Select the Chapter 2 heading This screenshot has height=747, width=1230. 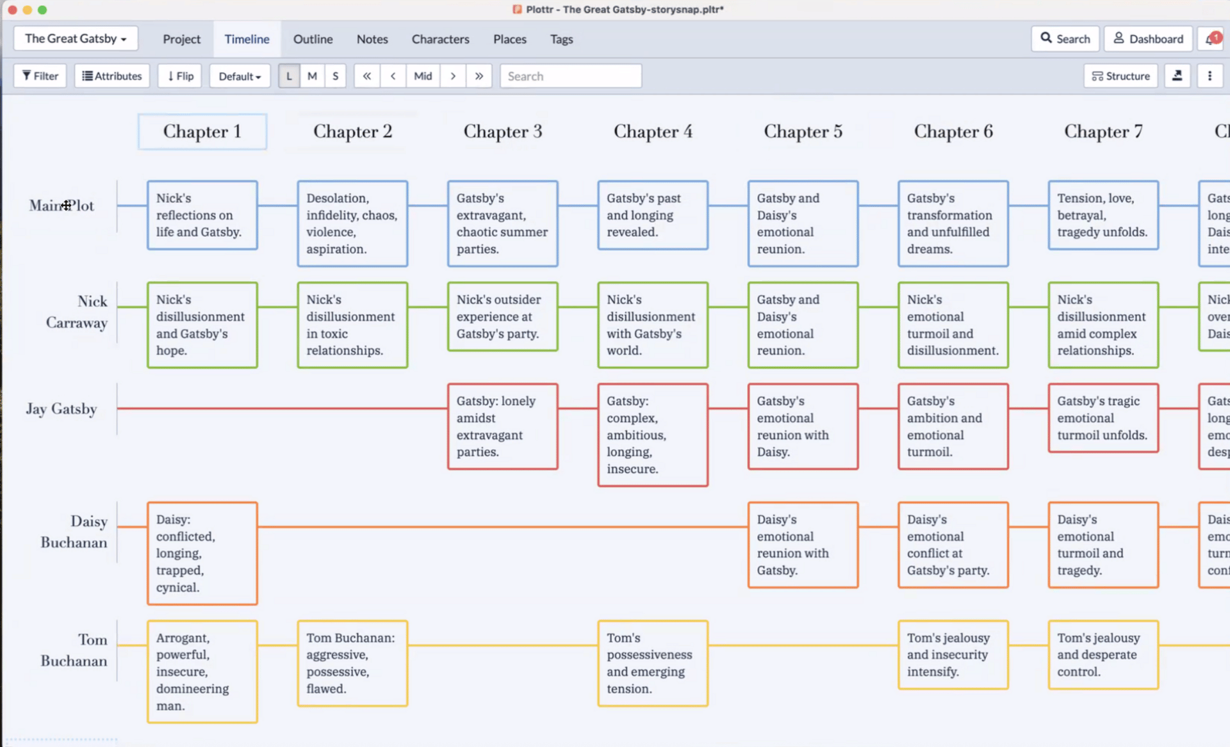tap(352, 131)
